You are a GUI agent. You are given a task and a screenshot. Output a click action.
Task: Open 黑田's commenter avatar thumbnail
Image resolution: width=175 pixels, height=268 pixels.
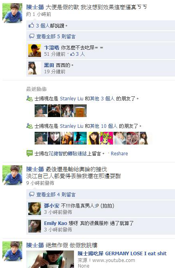point(35,68)
